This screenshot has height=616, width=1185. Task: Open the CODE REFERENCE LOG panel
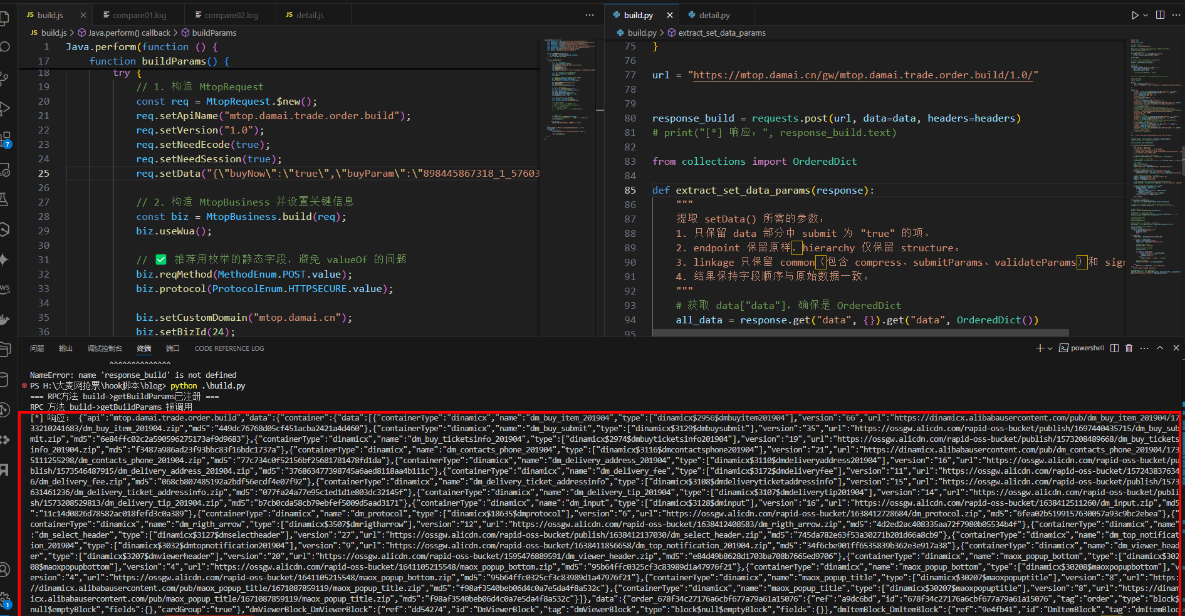tap(229, 348)
